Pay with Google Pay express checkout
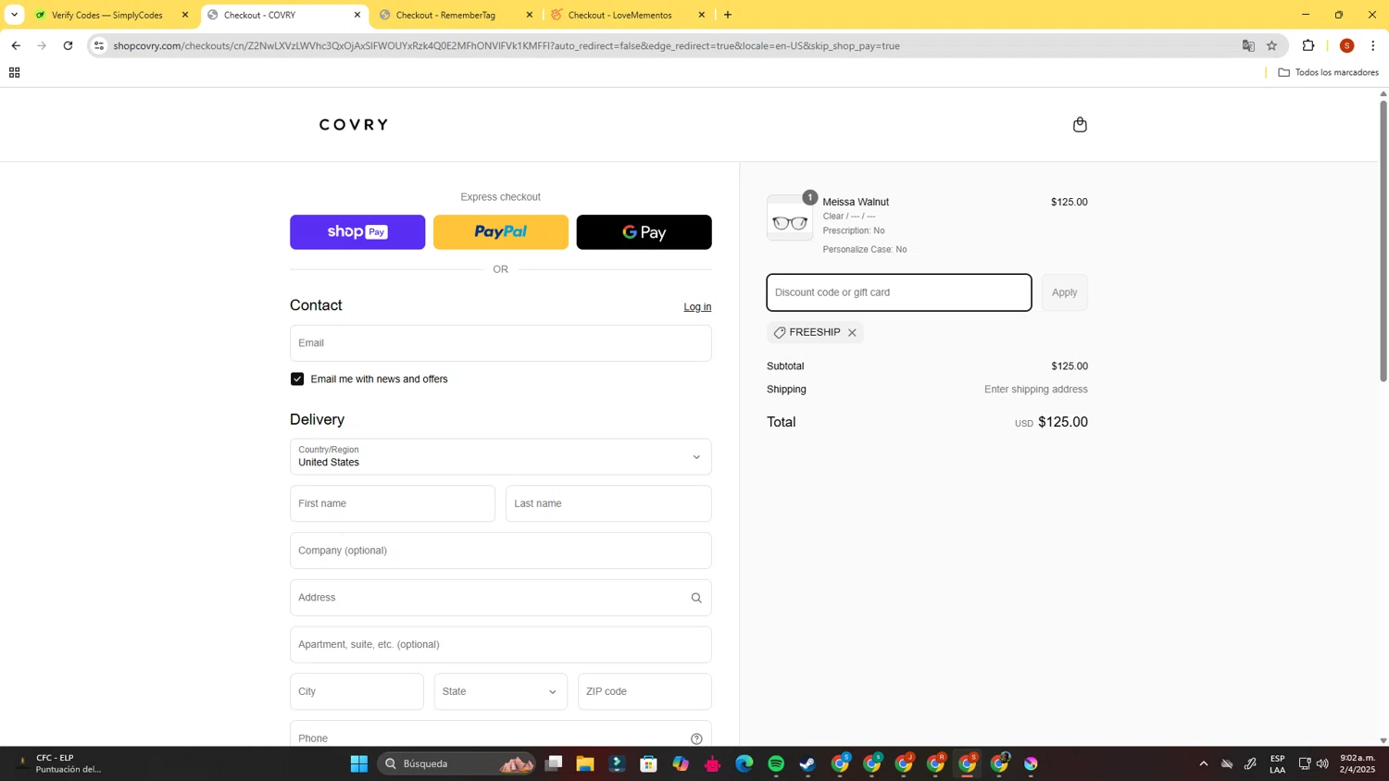 pos(644,232)
